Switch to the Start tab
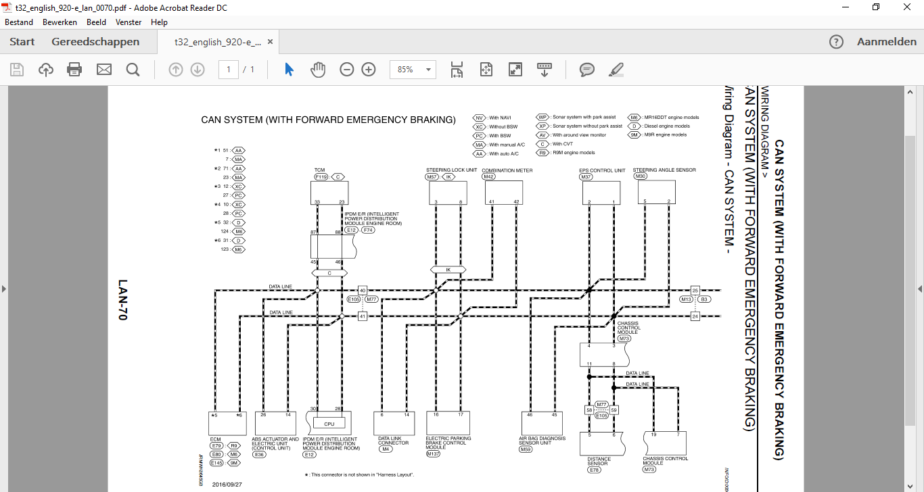The height and width of the screenshot is (492, 924). pos(22,42)
